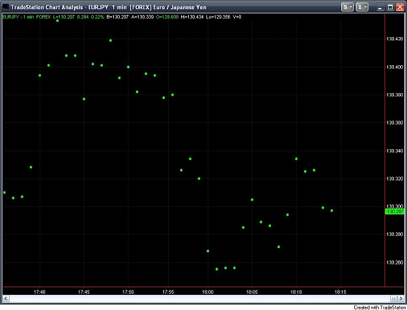Click the window title 'TradeStation Chart Analysis' text
407x310 pixels.
tap(47, 7)
